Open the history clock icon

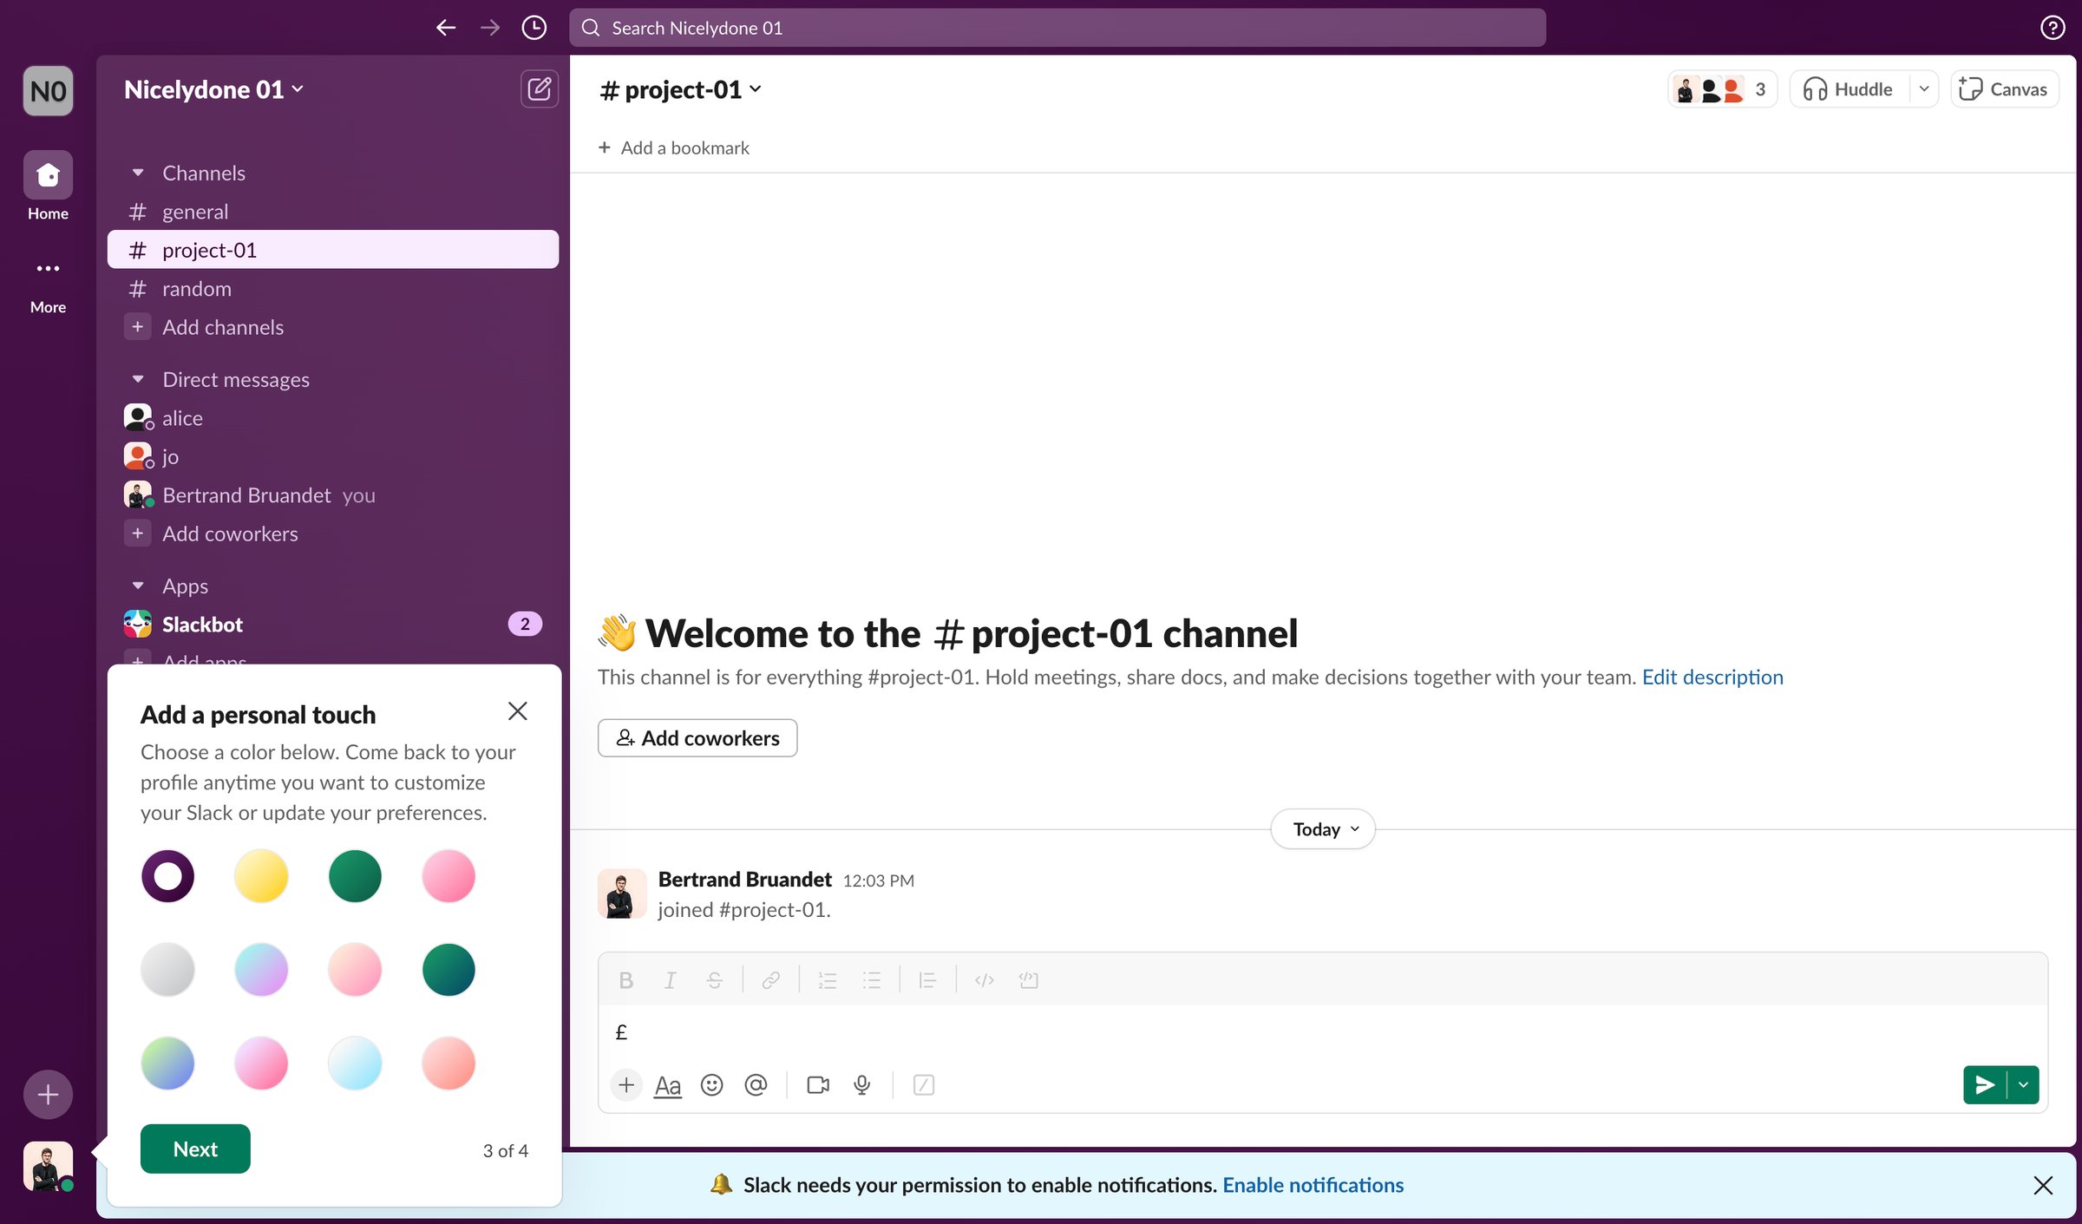534,28
